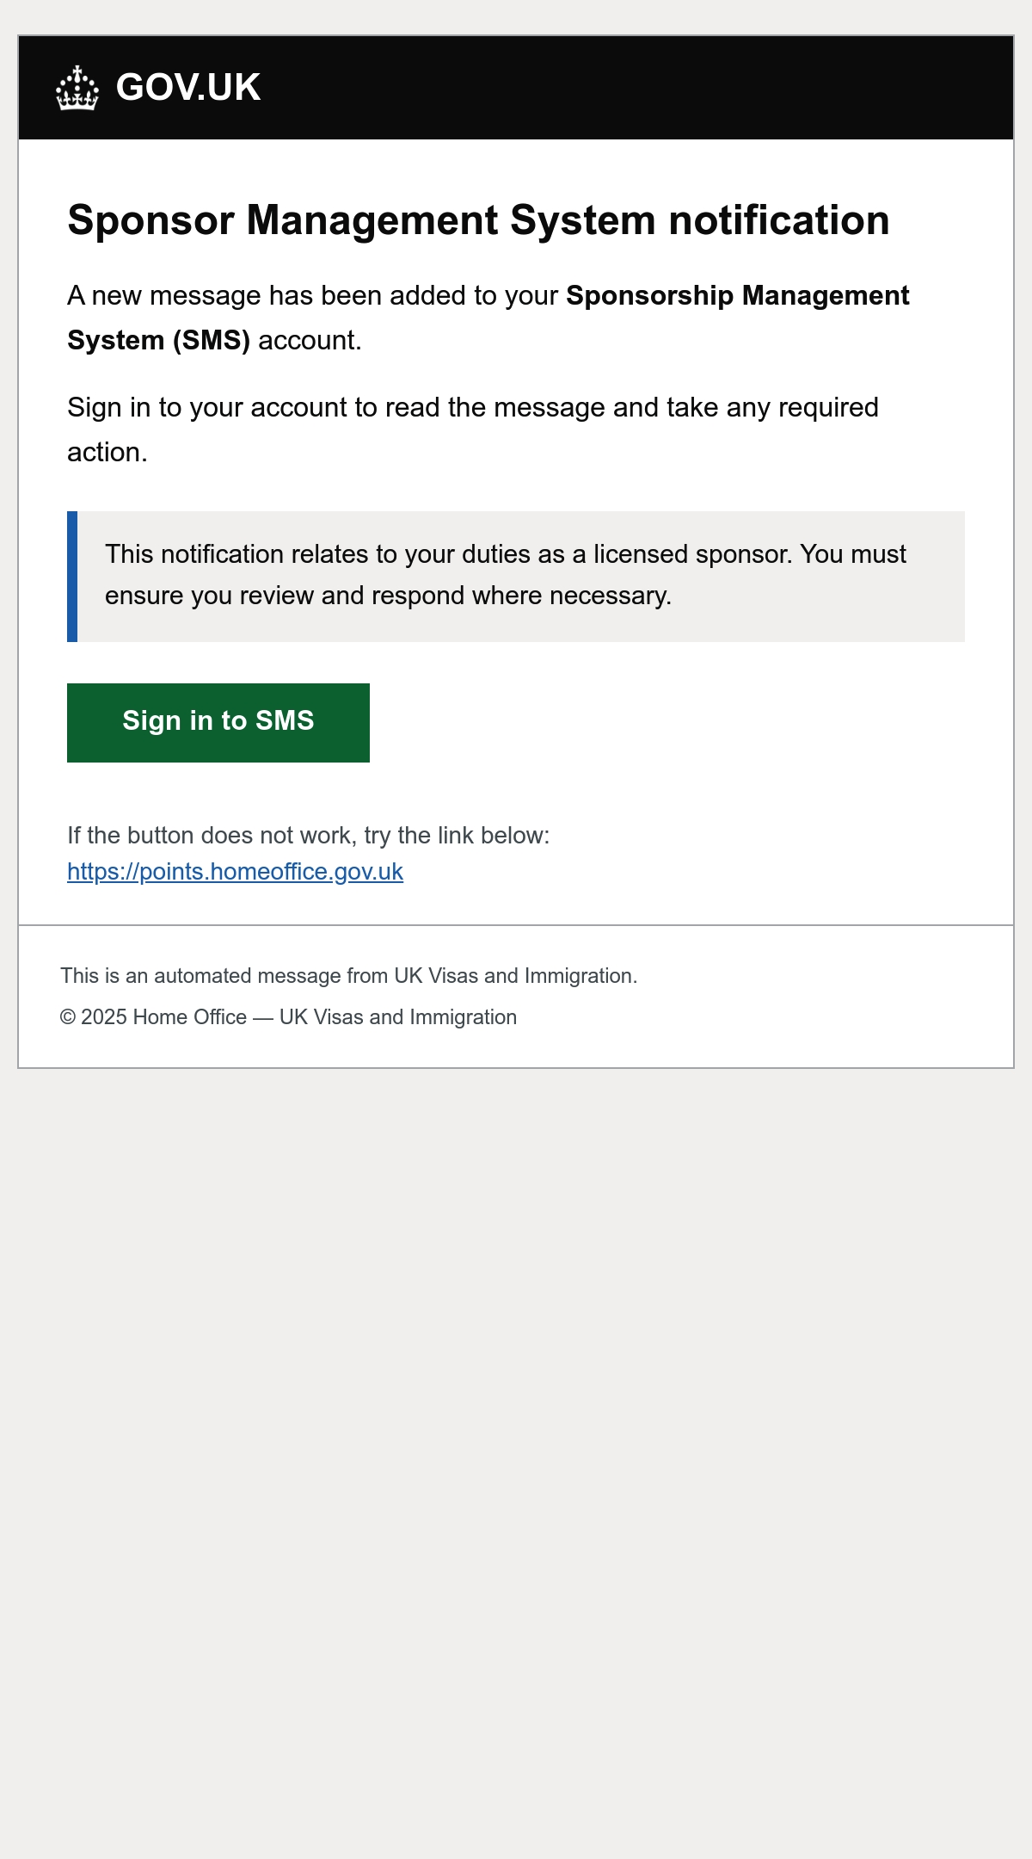Click the Sign in to SMS button

218,723
